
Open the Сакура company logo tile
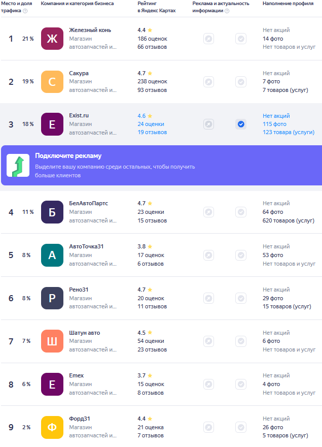(x=52, y=82)
